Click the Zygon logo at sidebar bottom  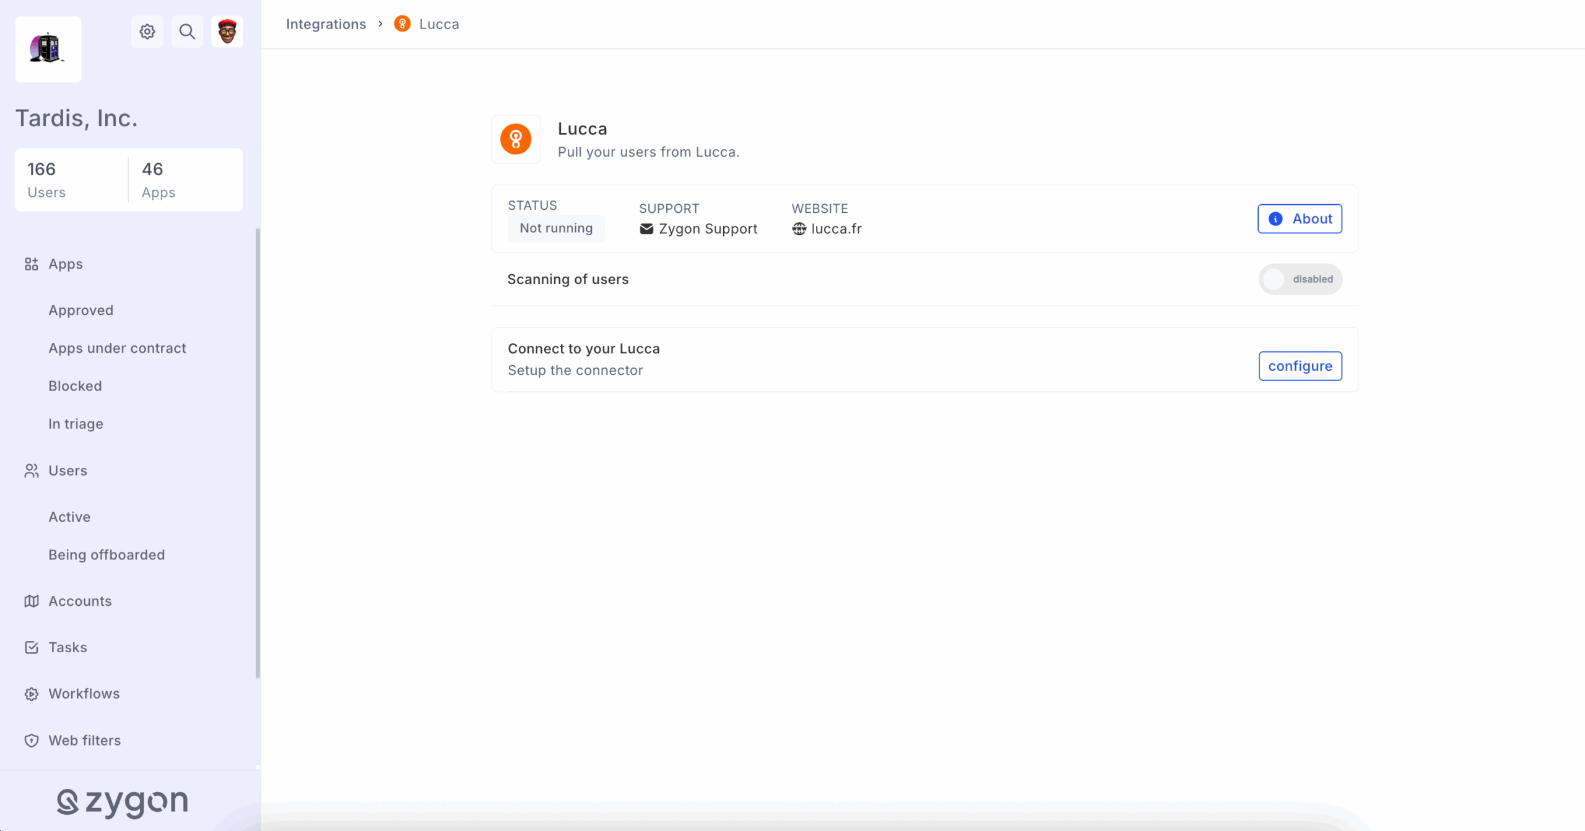coord(122,803)
